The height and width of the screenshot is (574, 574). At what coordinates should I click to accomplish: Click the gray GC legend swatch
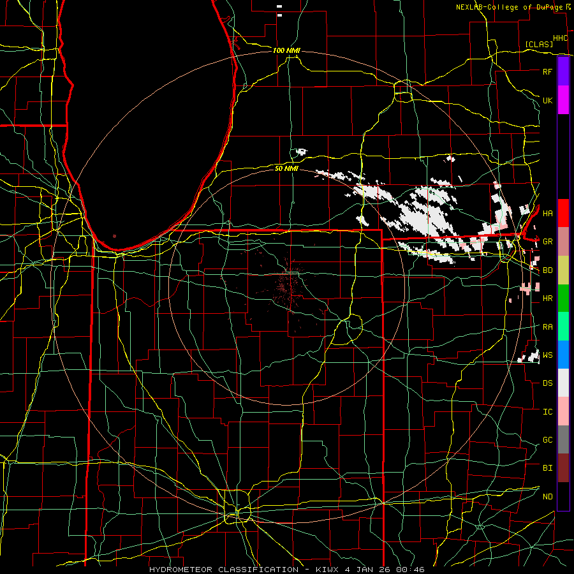pyautogui.click(x=563, y=439)
